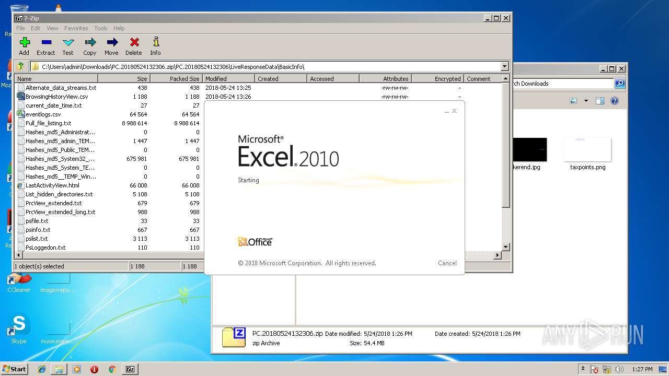Minimize the Excel splash screen
669x376 pixels.
pyautogui.click(x=447, y=111)
